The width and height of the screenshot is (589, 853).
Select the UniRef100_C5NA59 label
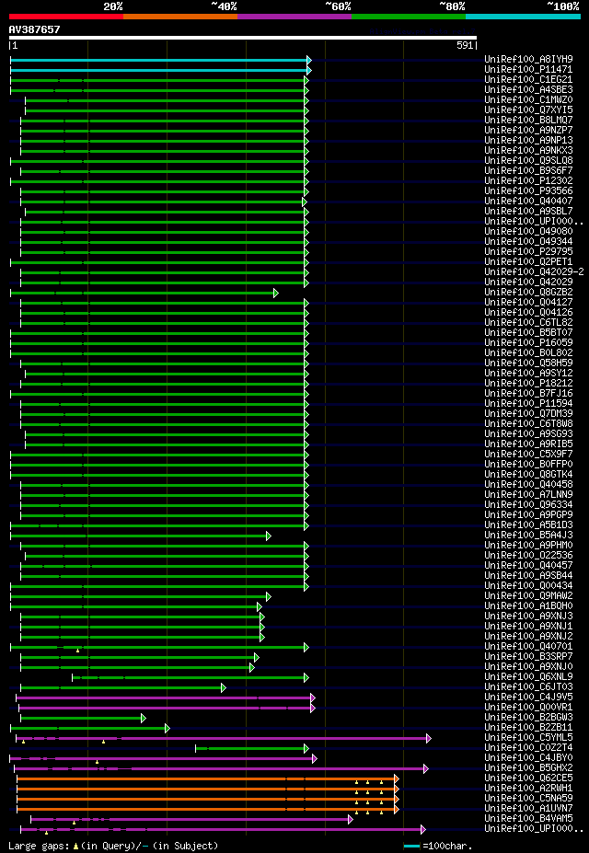click(x=528, y=798)
